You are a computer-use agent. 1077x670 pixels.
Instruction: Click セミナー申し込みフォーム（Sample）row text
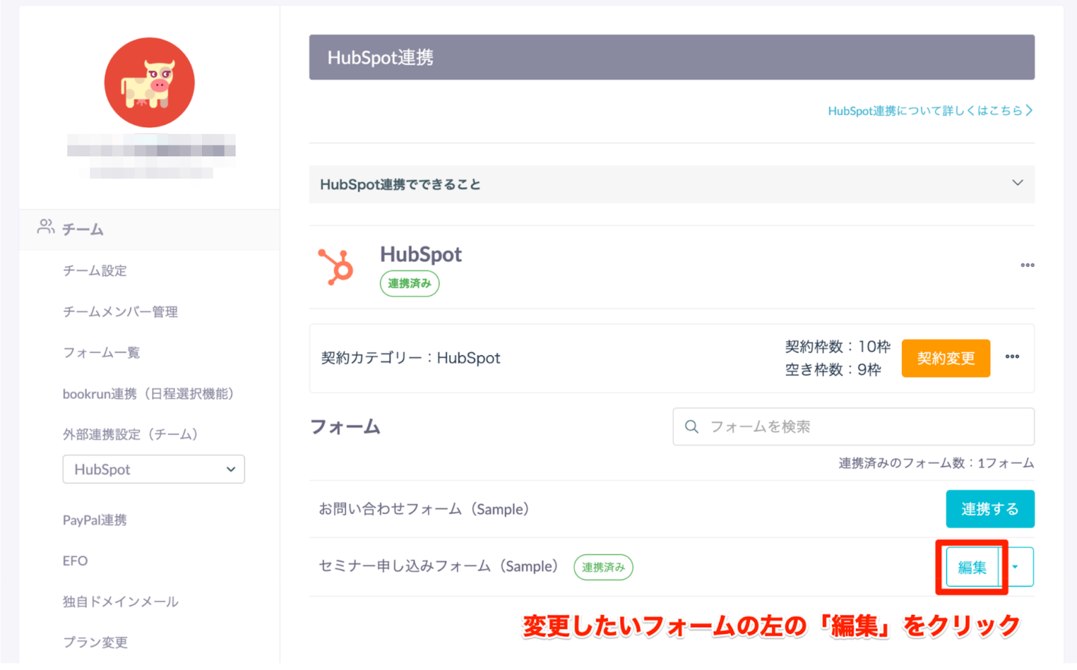(439, 566)
